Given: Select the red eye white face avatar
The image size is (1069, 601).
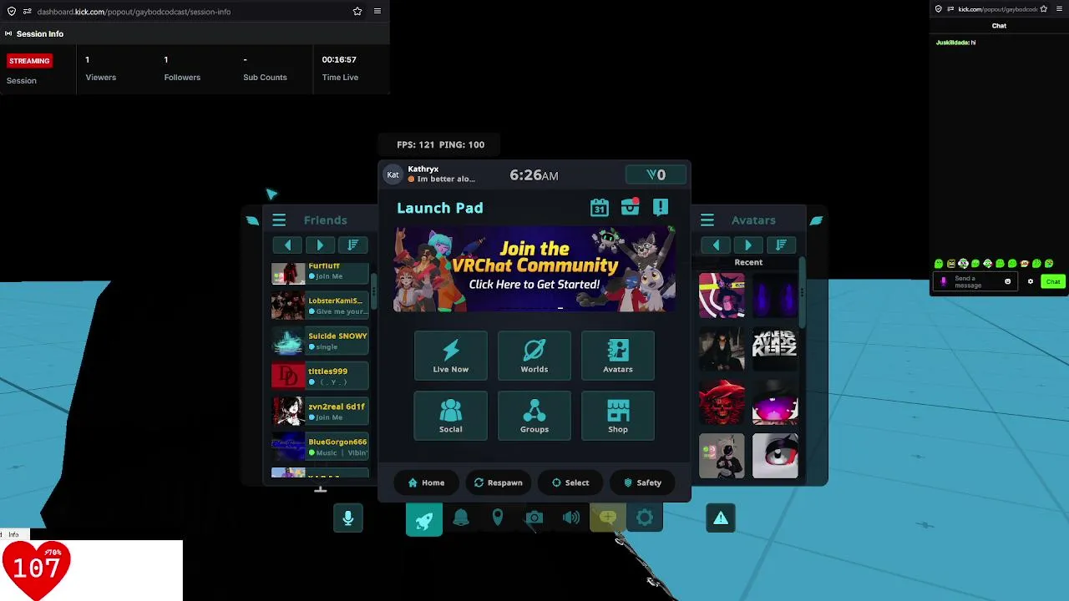Looking at the screenshot, I should coord(775,456).
